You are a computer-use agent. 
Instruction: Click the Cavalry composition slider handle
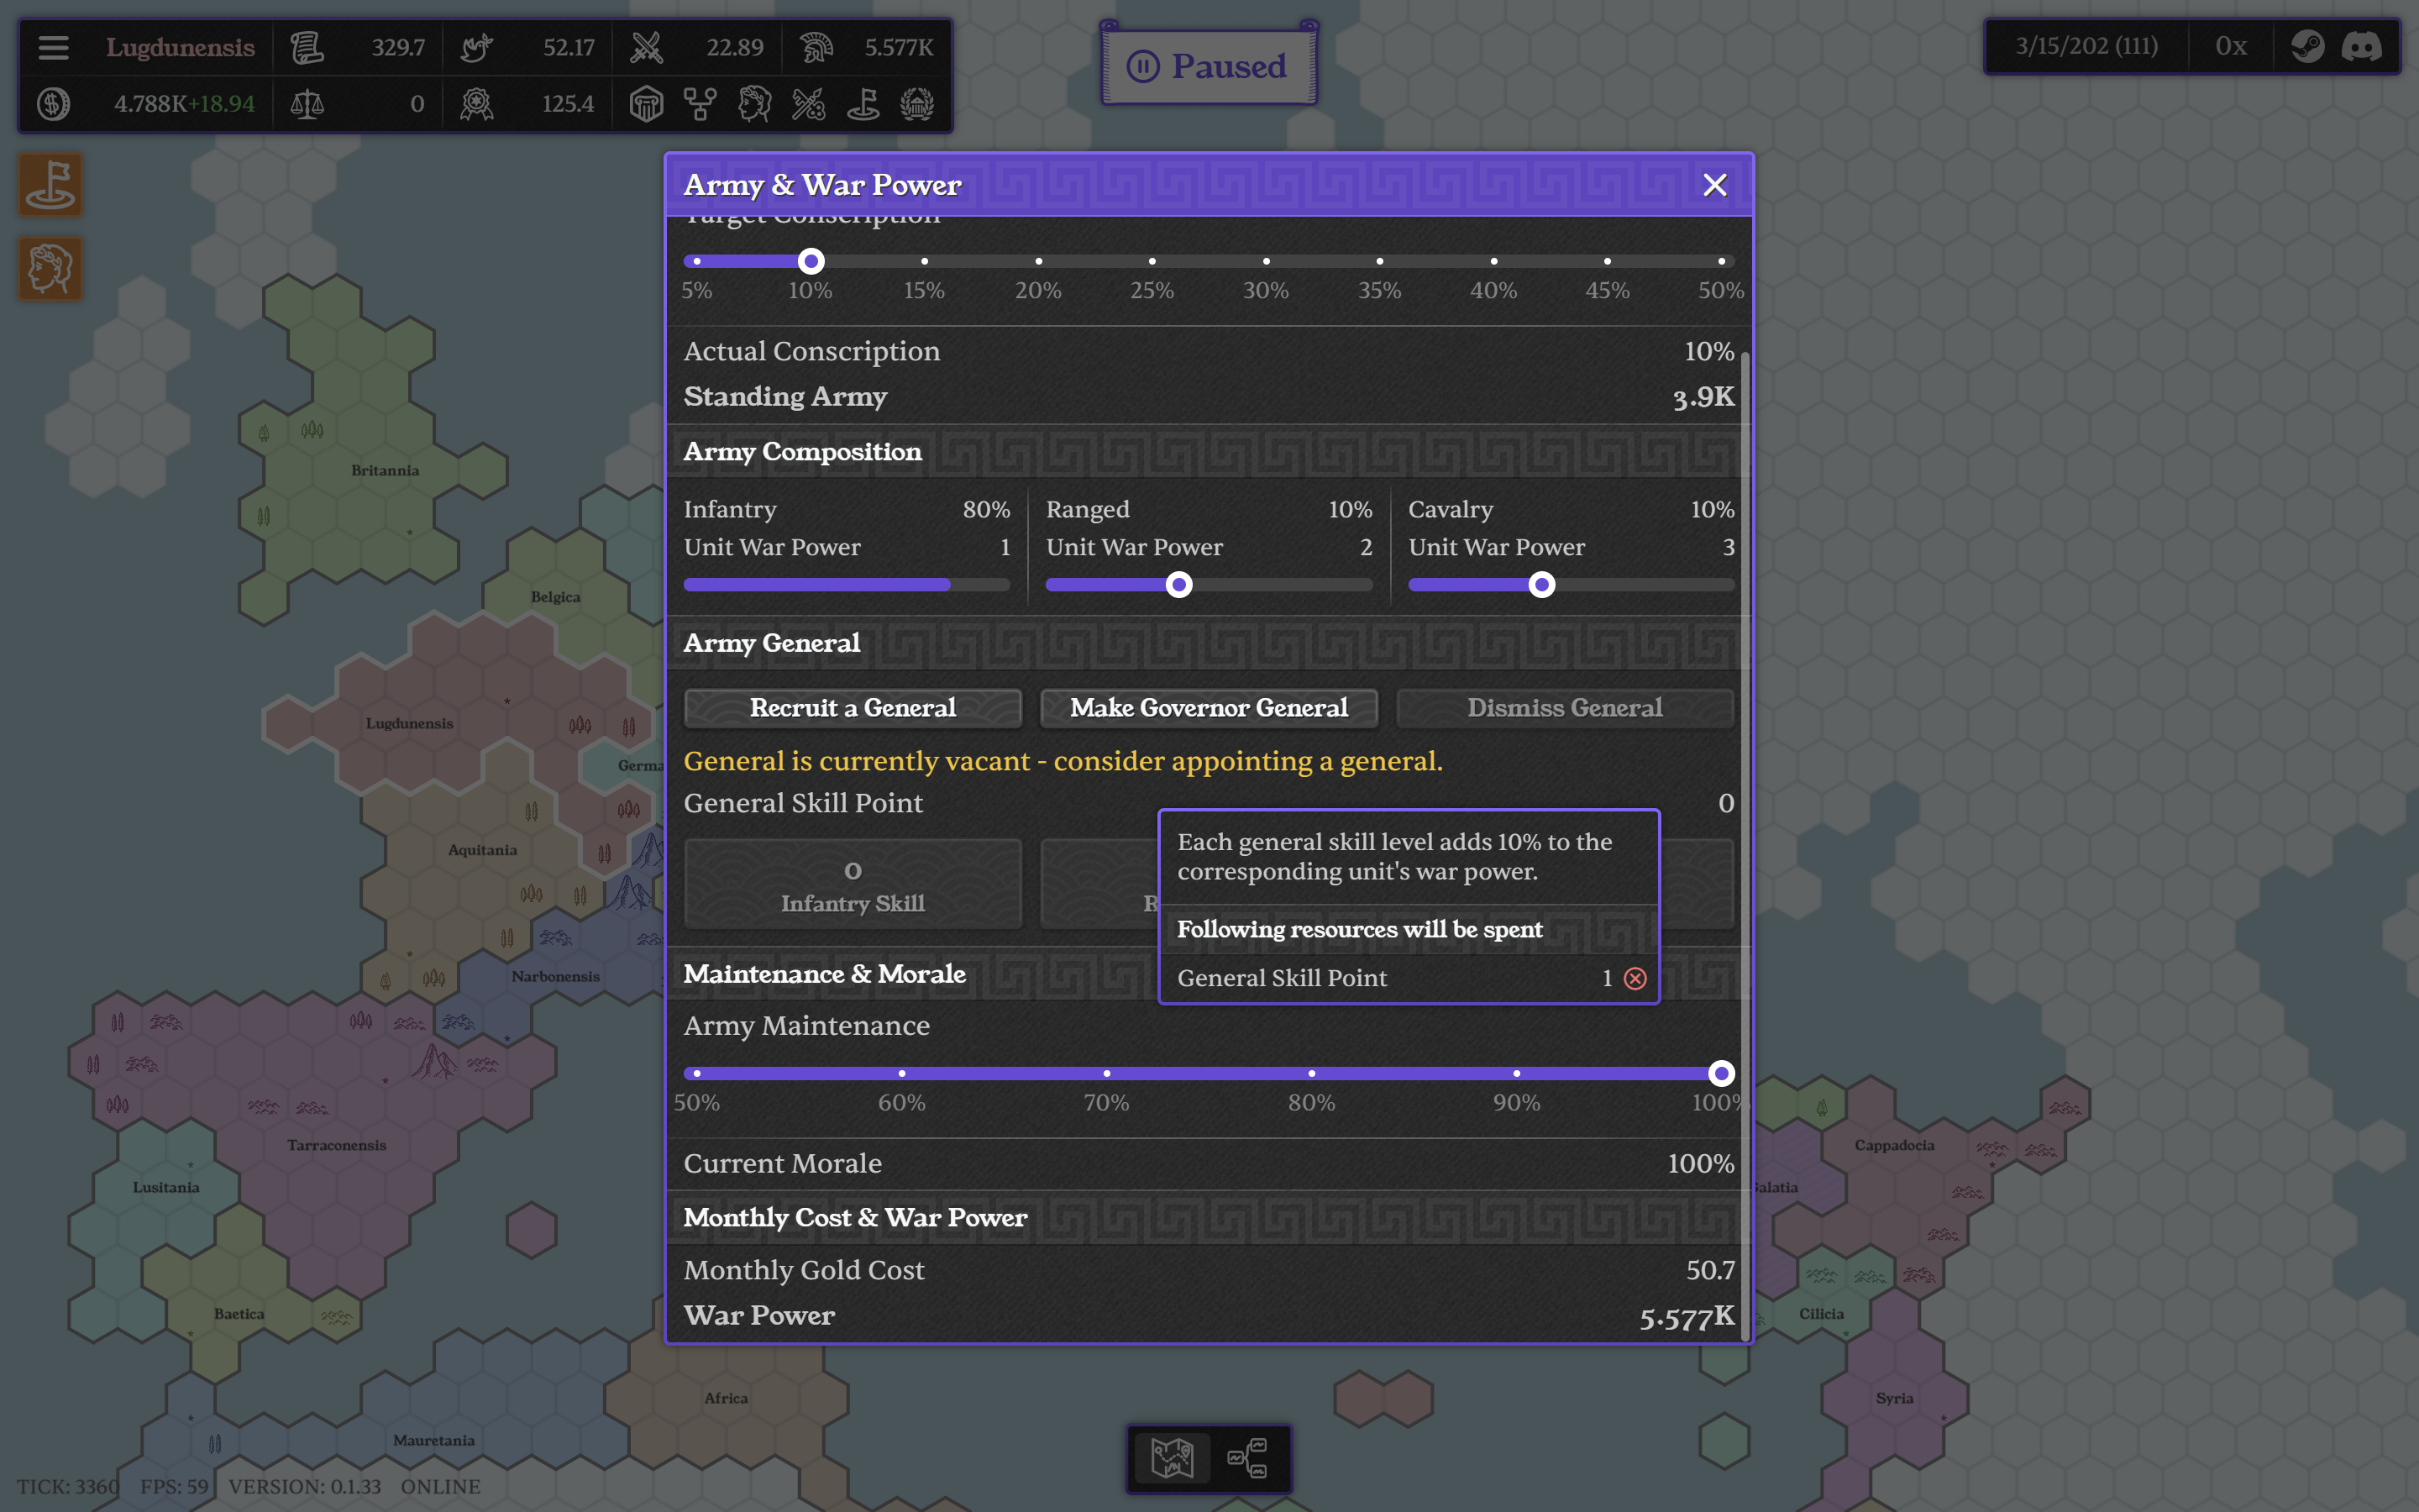click(1541, 585)
